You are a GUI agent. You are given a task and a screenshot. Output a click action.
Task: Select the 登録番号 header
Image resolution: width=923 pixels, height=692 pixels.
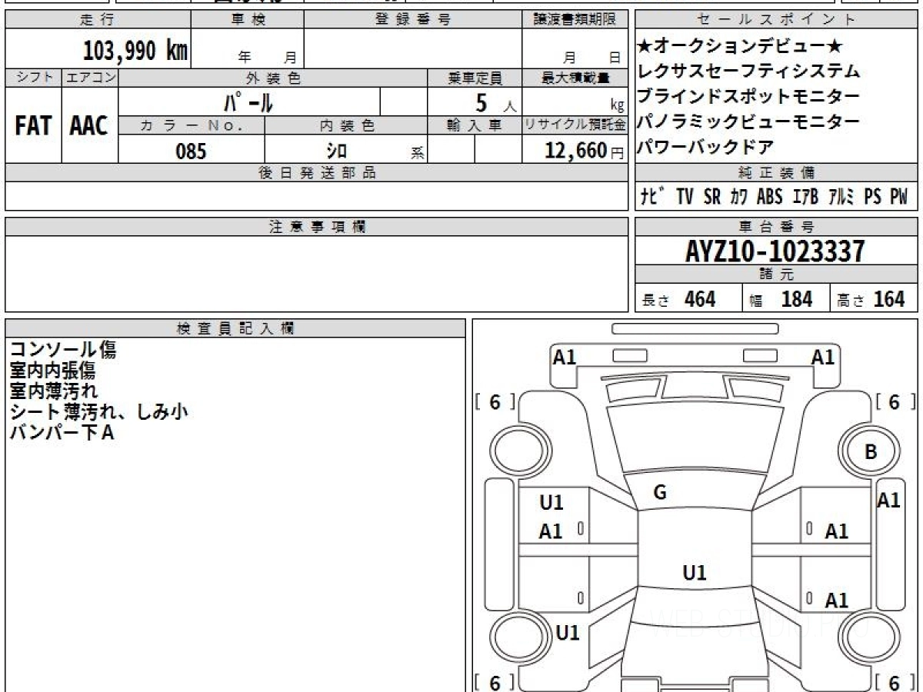(412, 20)
